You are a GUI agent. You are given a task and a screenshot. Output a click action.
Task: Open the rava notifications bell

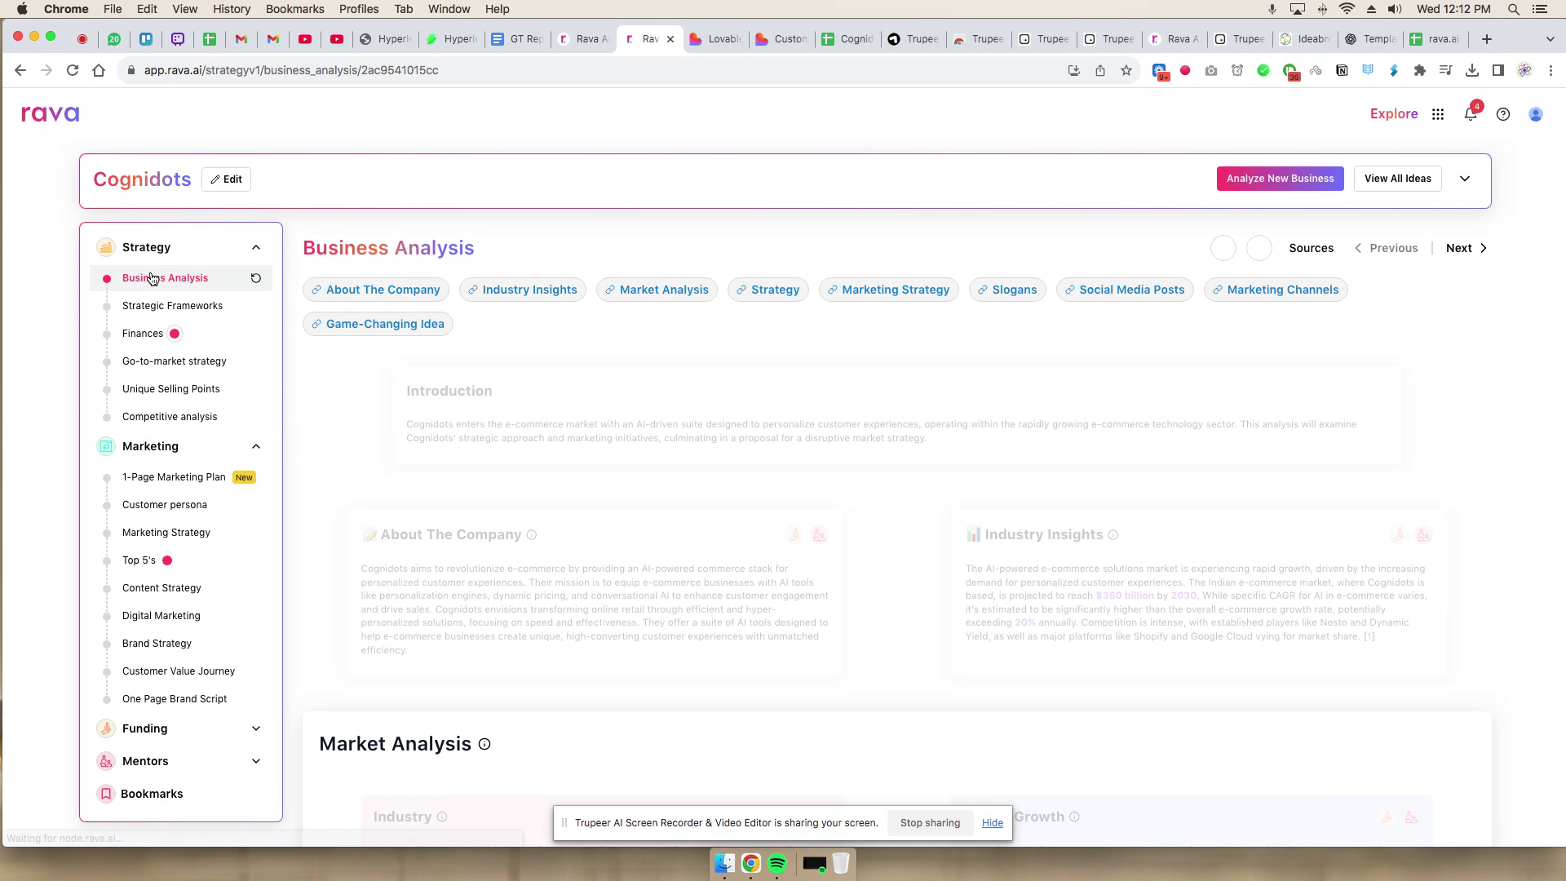pyautogui.click(x=1471, y=114)
